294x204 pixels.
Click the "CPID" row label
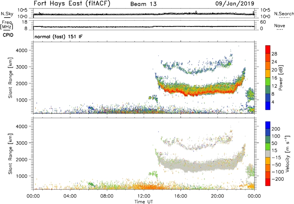8,35
